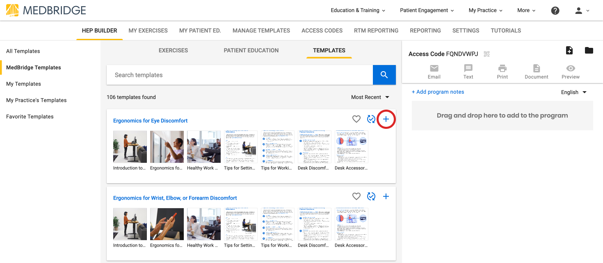Click the FQNDVWPJ access code text
The height and width of the screenshot is (263, 603).
click(462, 54)
